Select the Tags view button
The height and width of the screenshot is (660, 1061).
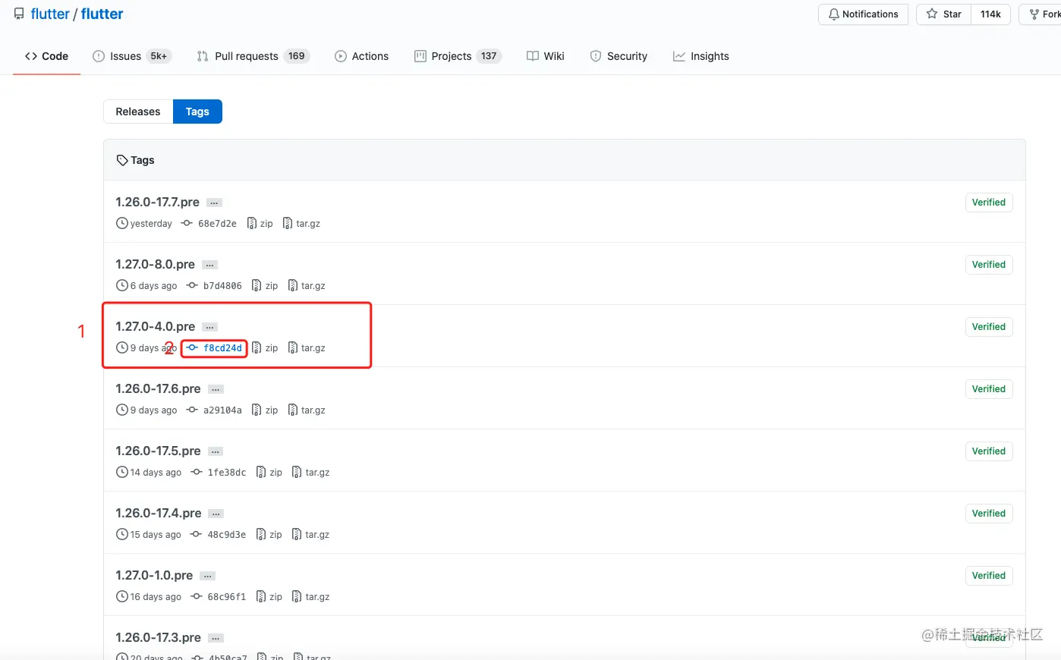197,112
